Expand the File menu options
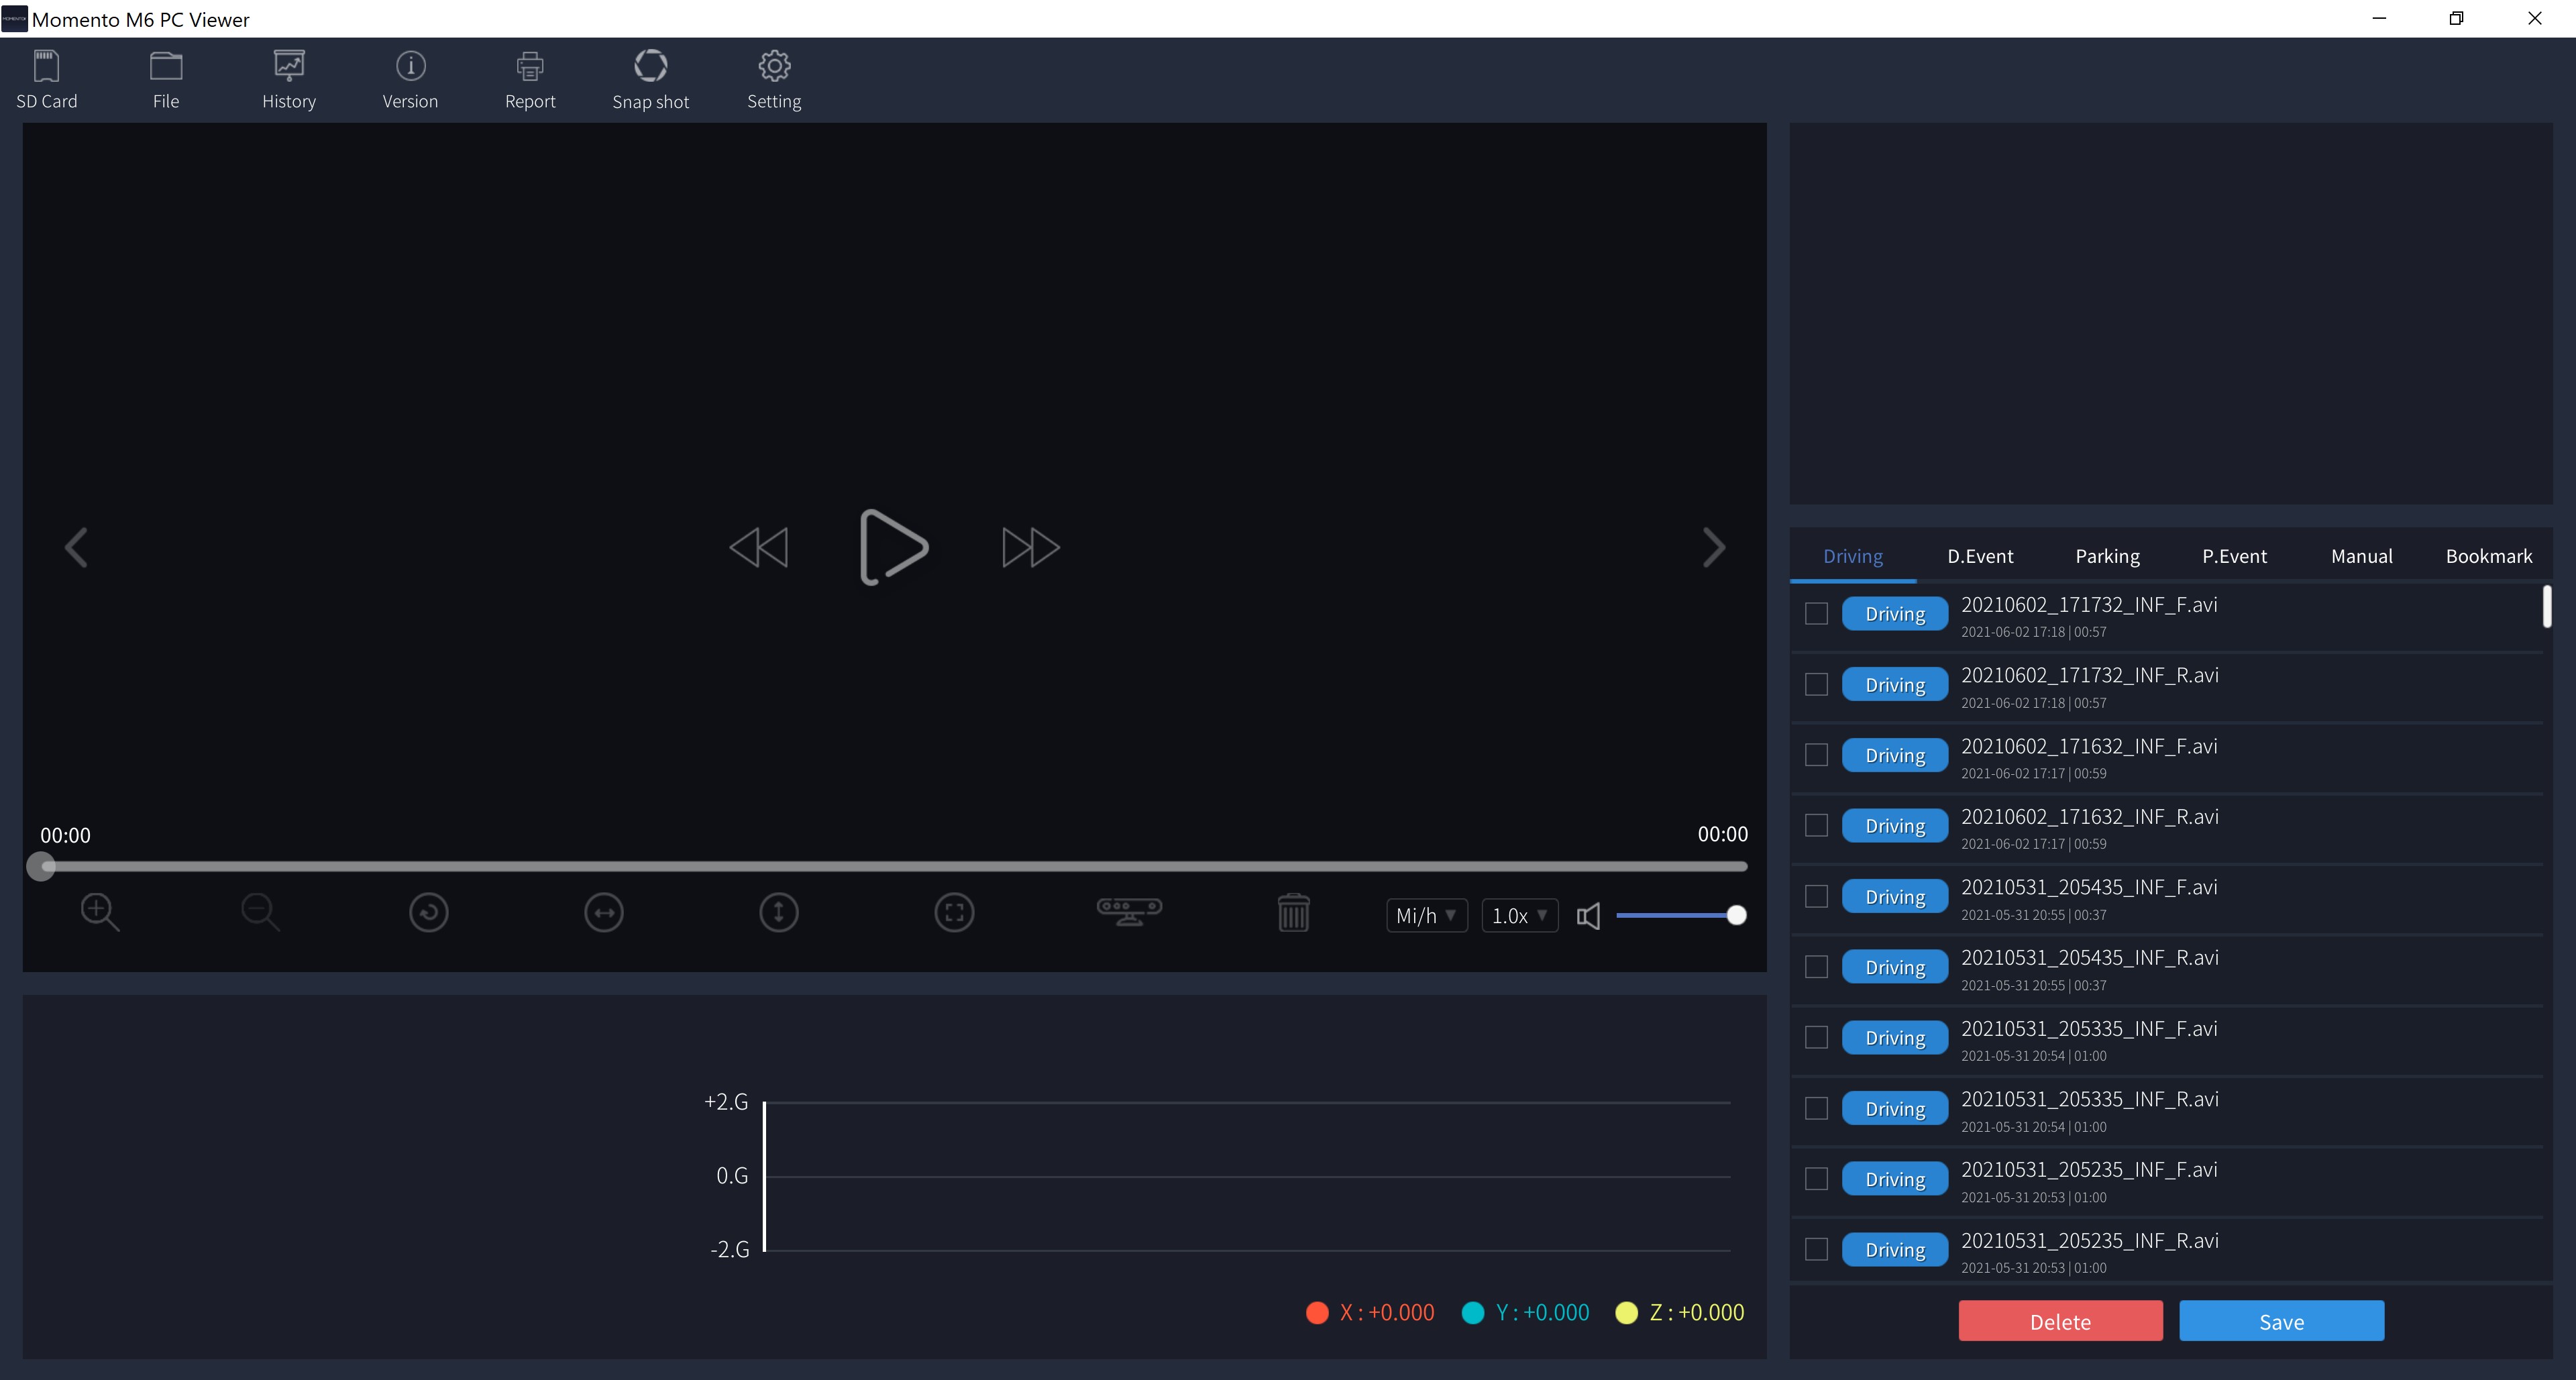2576x1380 pixels. click(166, 79)
